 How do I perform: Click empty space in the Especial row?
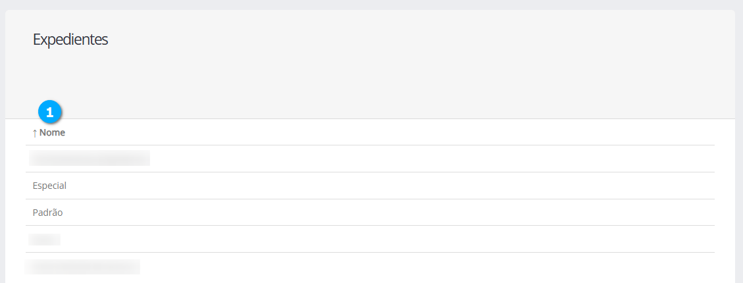(395, 186)
